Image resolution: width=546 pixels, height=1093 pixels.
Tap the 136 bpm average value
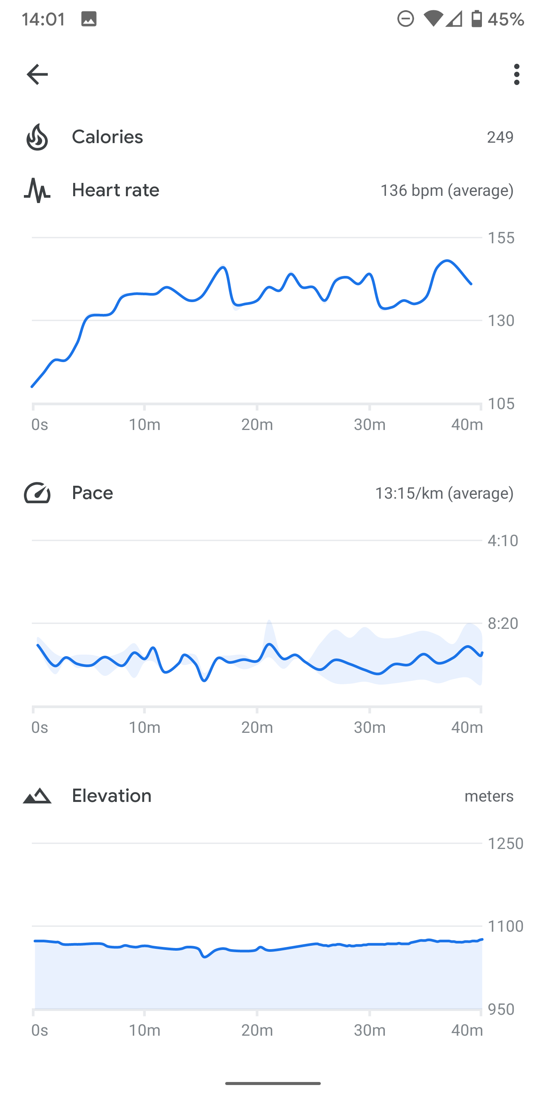click(x=447, y=191)
